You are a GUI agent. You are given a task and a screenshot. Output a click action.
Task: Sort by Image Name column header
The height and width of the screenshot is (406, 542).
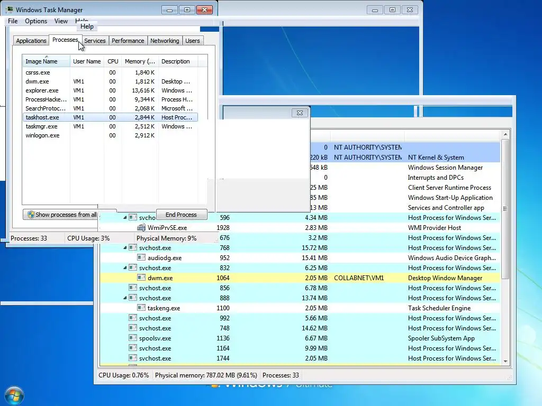(47, 61)
